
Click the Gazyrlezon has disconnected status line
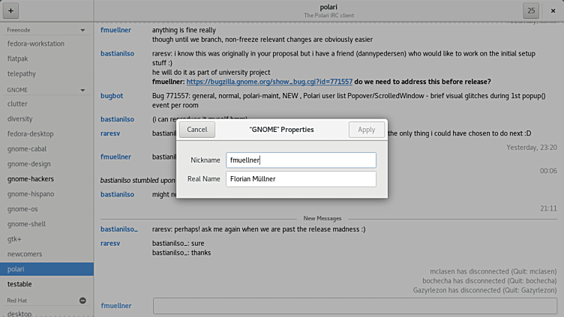coord(484,290)
